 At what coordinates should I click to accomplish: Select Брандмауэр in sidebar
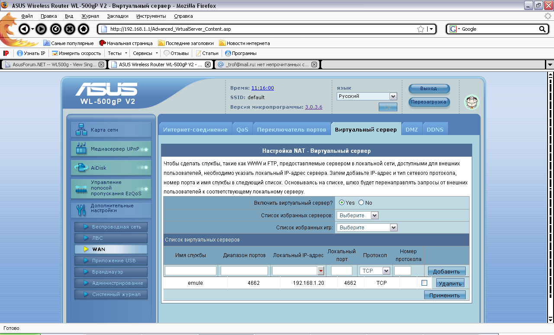pos(111,272)
